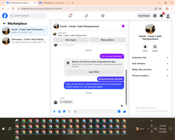Open a new browser tab
The width and height of the screenshot is (175, 140).
(72, 3)
